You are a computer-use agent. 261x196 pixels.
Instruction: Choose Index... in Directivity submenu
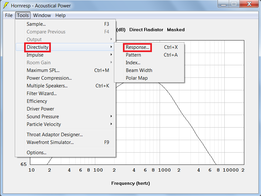[149, 63]
